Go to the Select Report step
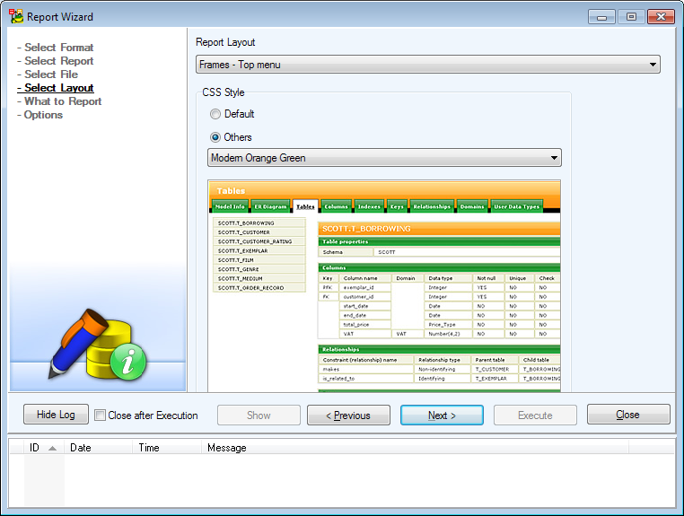Screen dimensions: 684x516 (56, 61)
